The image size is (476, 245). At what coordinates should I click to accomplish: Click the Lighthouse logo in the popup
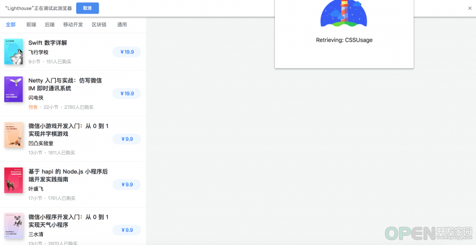[x=344, y=13]
